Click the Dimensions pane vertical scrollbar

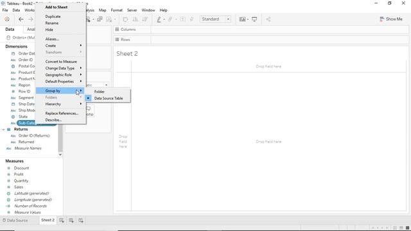(x=60, y=139)
